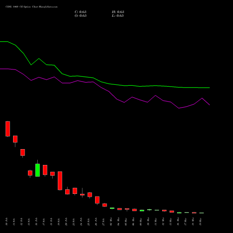Click the 18 Mar date label
The height and width of the screenshot is (233, 233).
click(193, 221)
